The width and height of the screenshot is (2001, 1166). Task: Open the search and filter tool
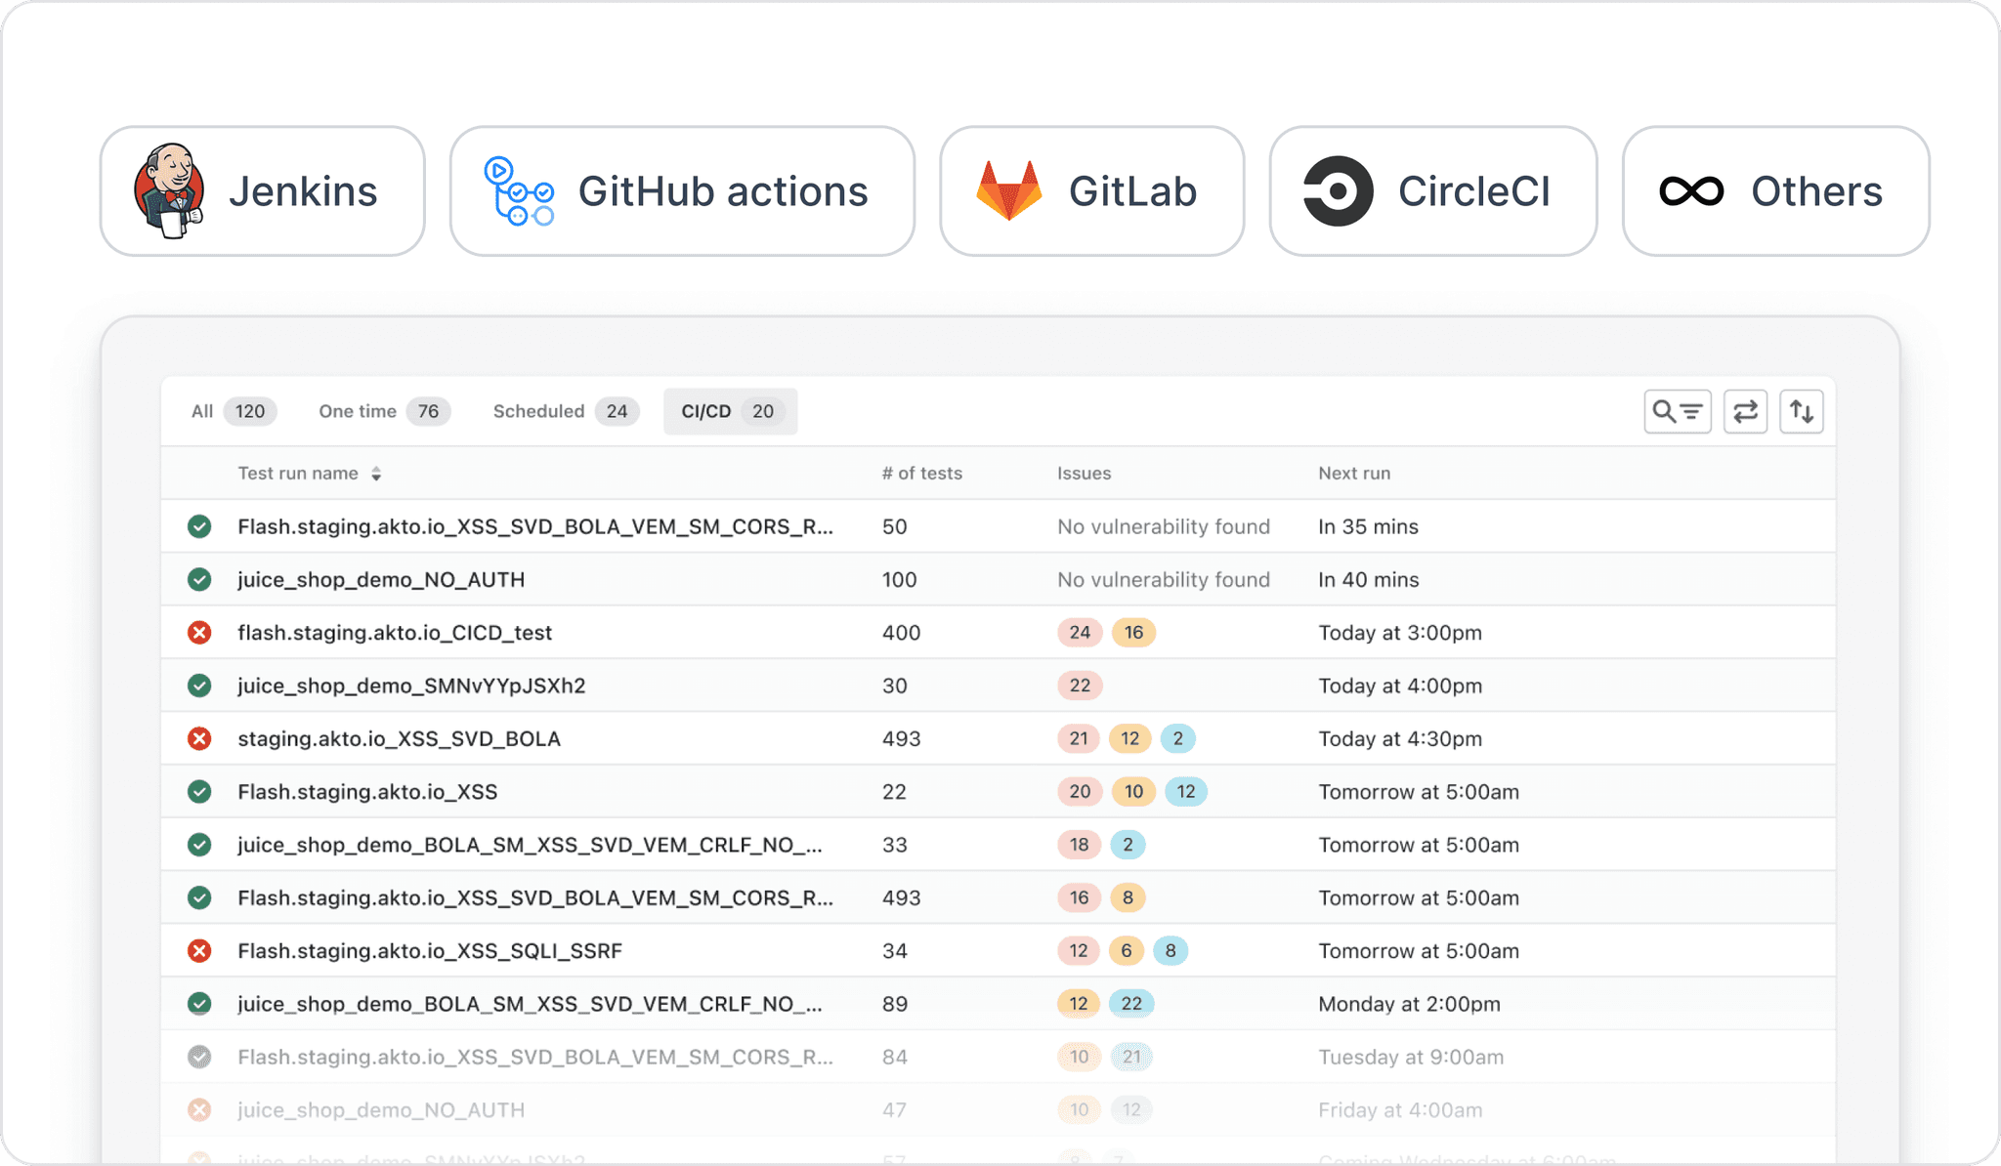(1677, 411)
